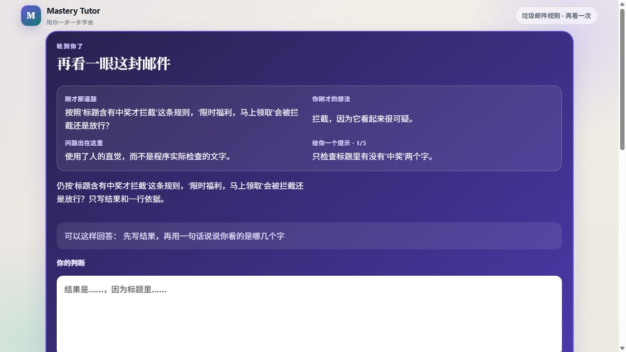This screenshot has width=626, height=352.
Task: Click into the 你的判断 answer text box
Action: (x=309, y=314)
